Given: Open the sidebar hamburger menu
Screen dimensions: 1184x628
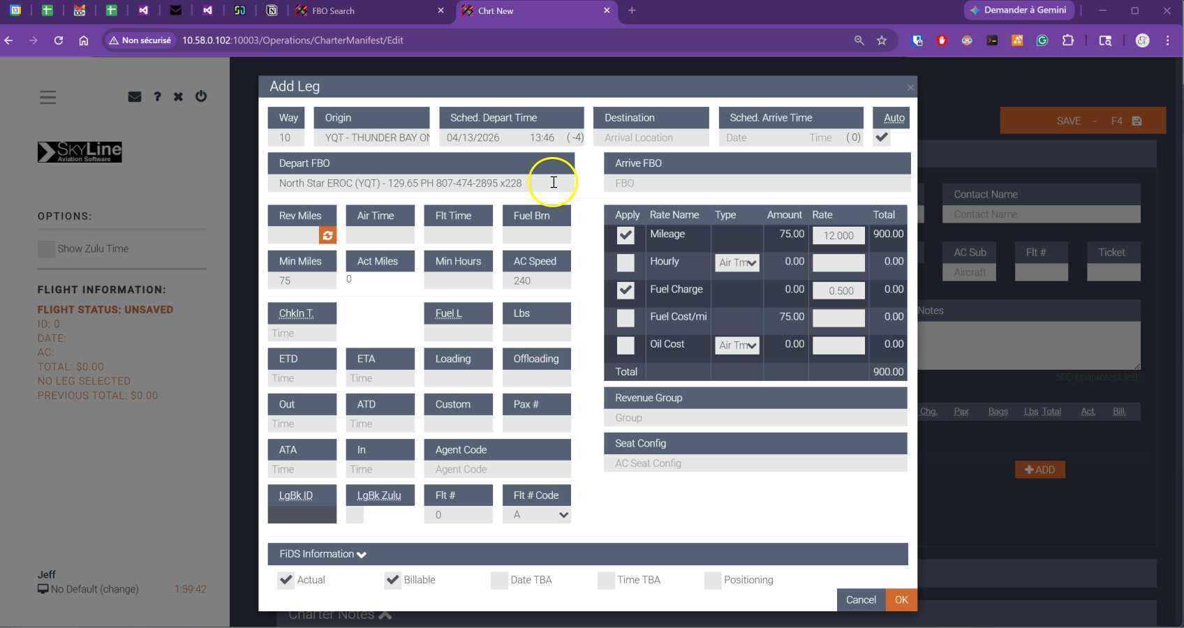Looking at the screenshot, I should point(47,97).
